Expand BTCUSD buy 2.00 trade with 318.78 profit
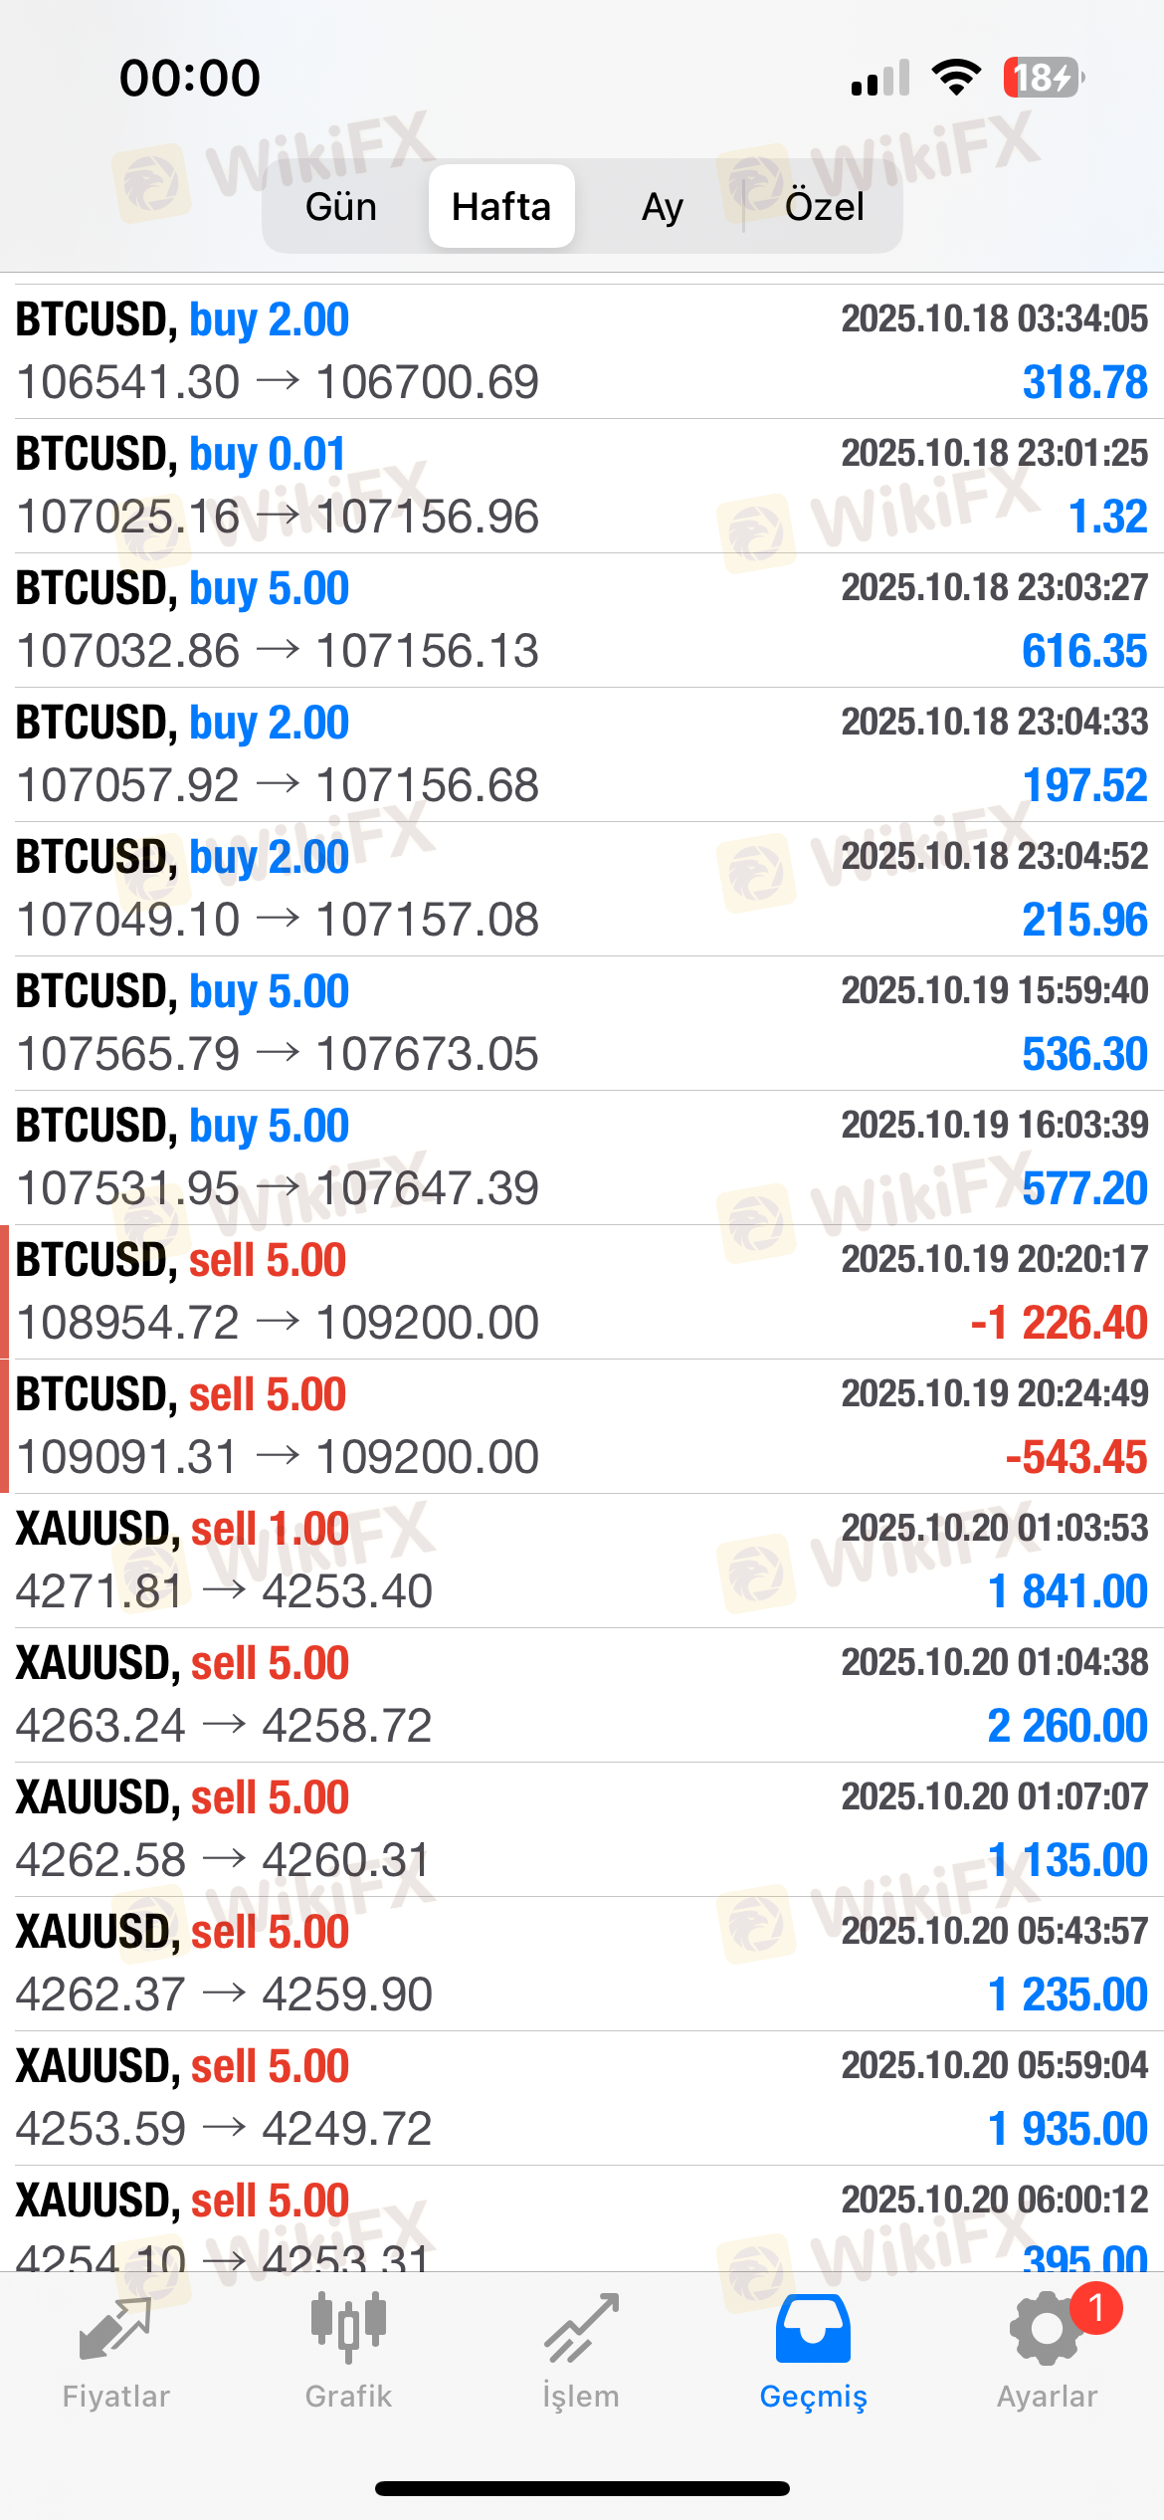Screen dimensions: 1164x2520 pos(582,351)
